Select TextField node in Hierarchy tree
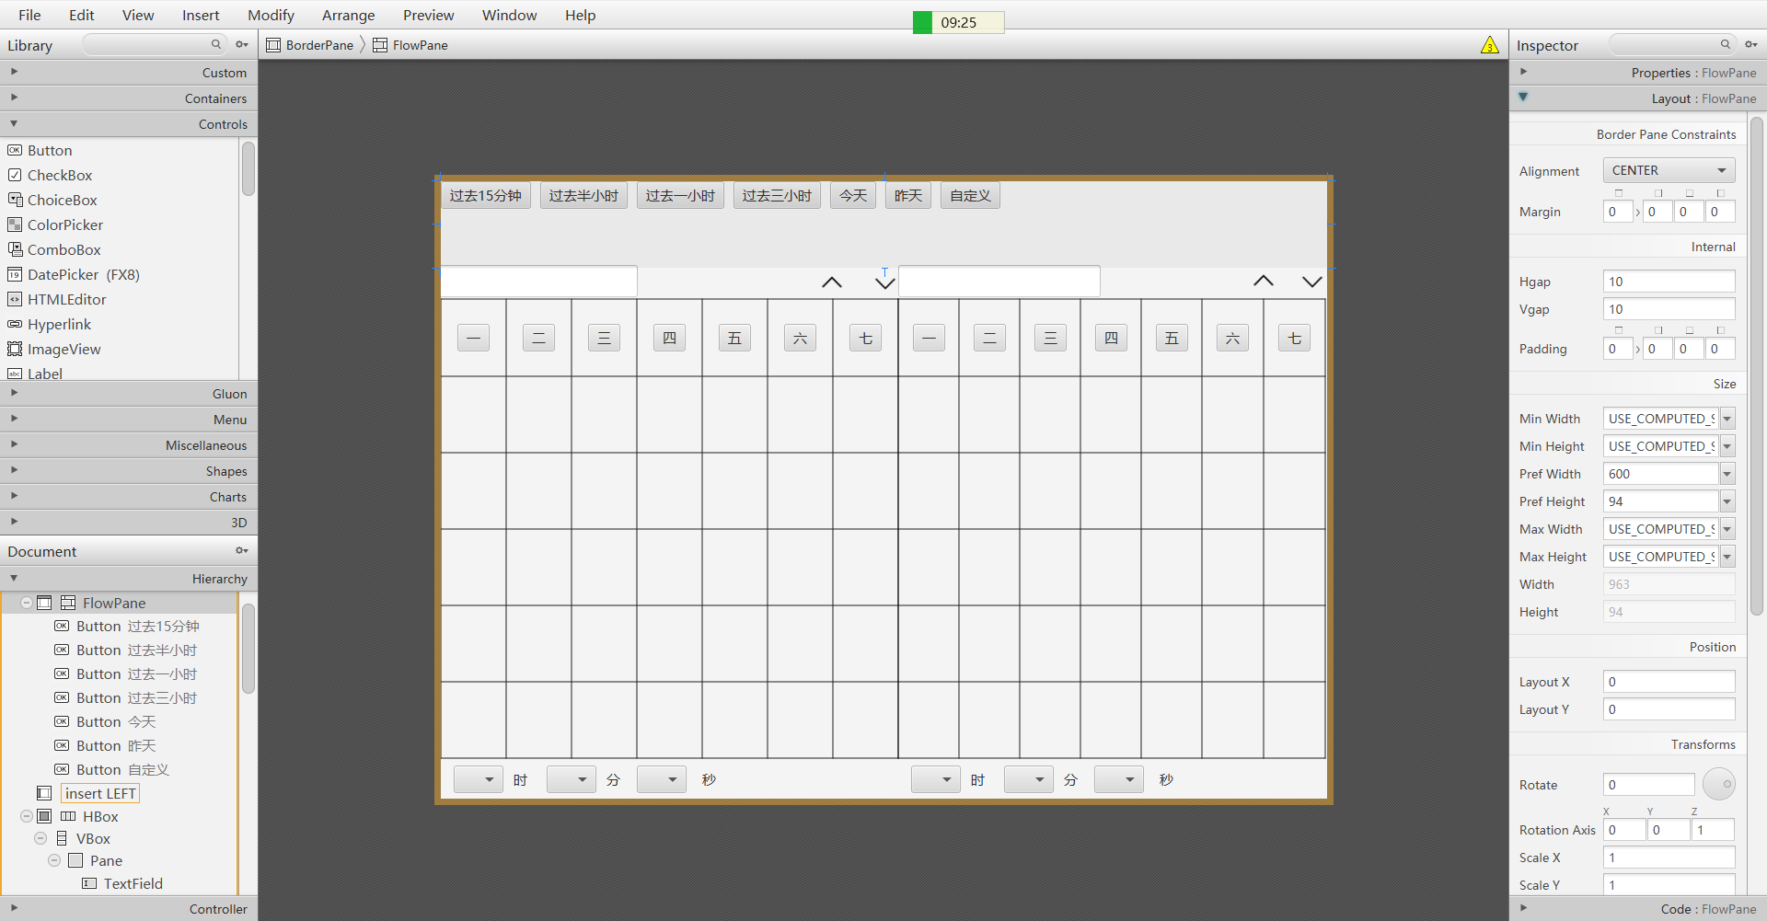1767x921 pixels. (x=122, y=883)
